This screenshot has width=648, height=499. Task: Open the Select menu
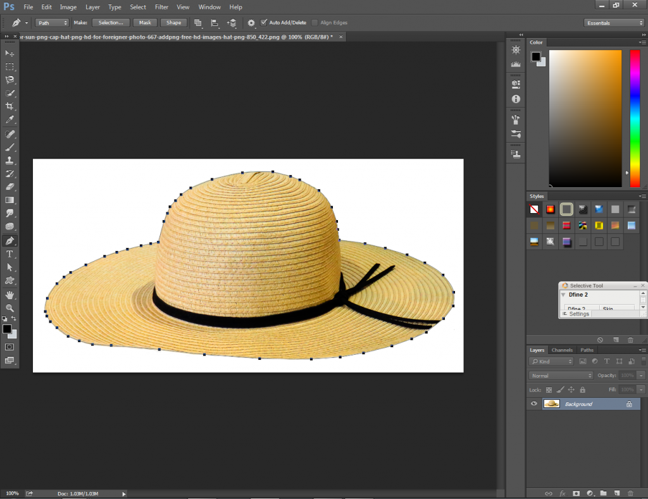137,7
